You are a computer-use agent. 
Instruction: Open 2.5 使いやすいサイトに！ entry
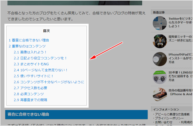(33, 76)
